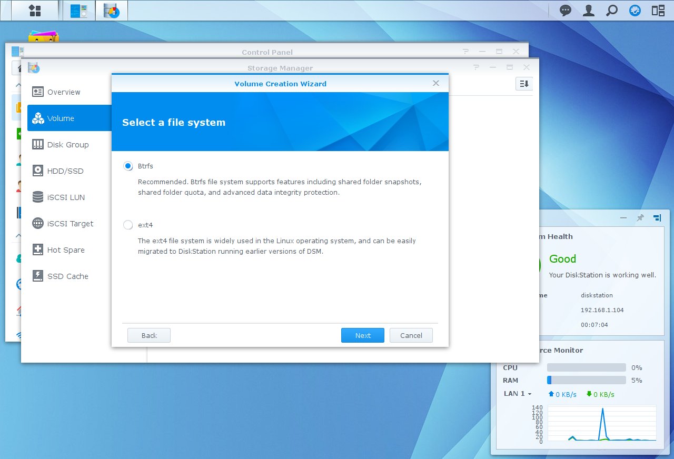
Task: Open the Pilot View icon
Action: click(658, 11)
